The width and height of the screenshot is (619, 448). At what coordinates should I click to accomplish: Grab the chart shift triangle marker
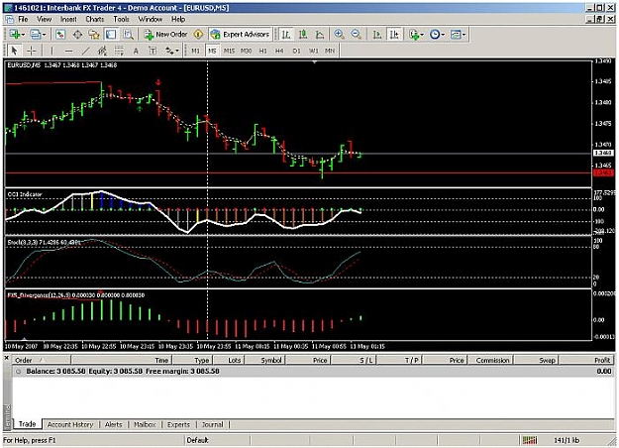coord(314,62)
